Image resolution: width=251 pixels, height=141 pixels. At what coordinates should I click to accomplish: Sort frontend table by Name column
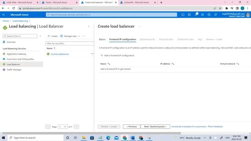105,64
